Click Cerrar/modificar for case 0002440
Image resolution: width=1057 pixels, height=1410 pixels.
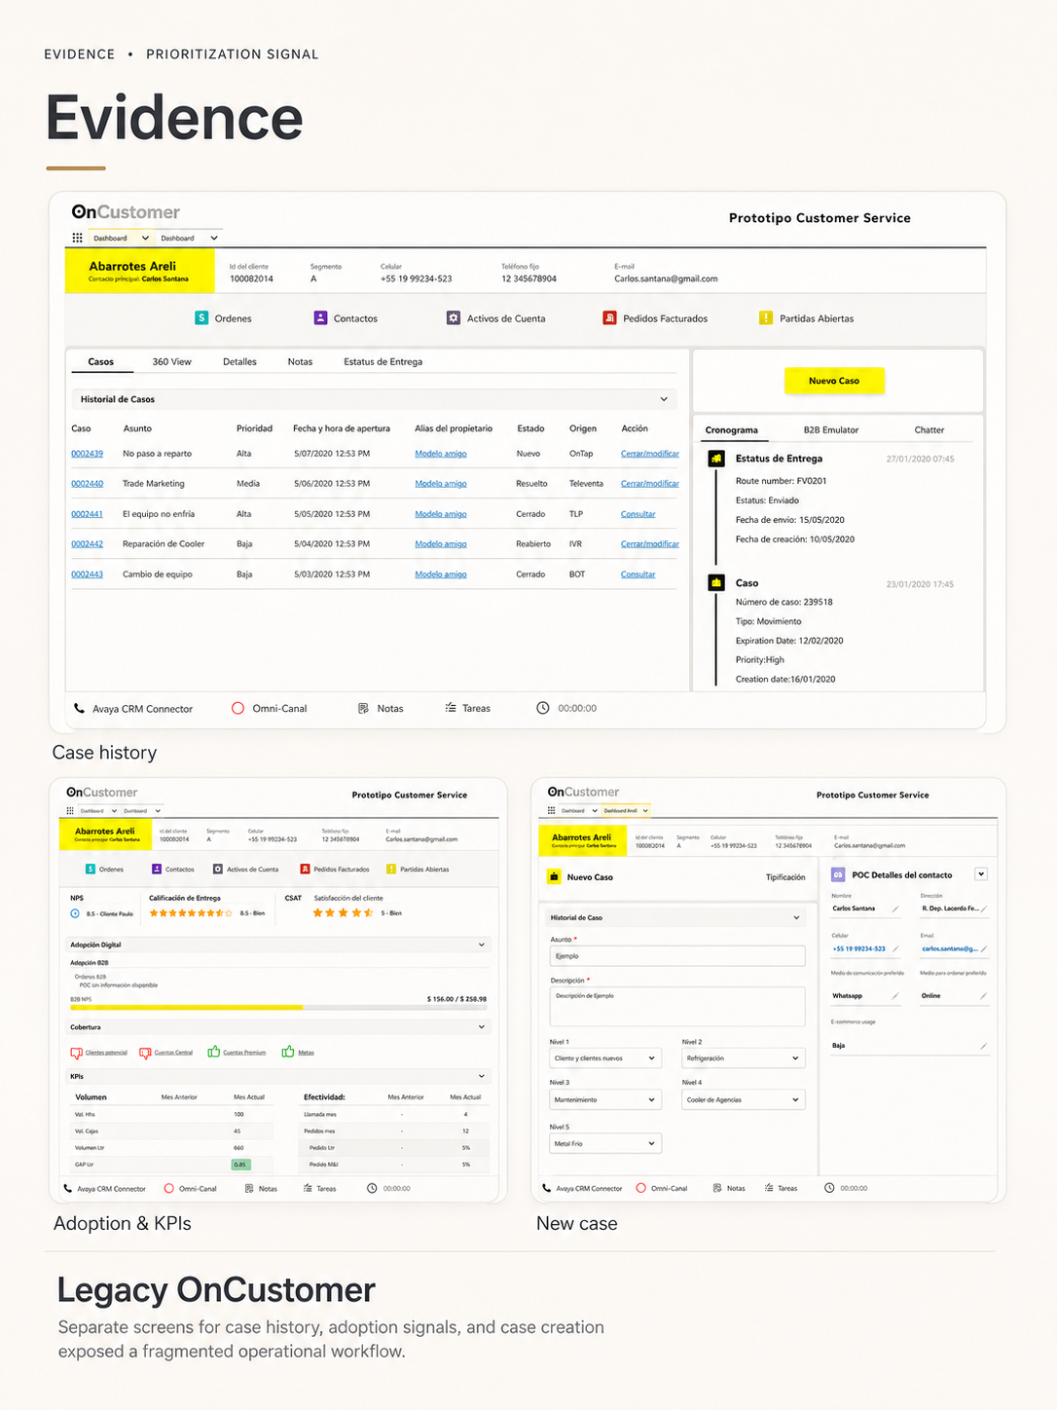[650, 484]
